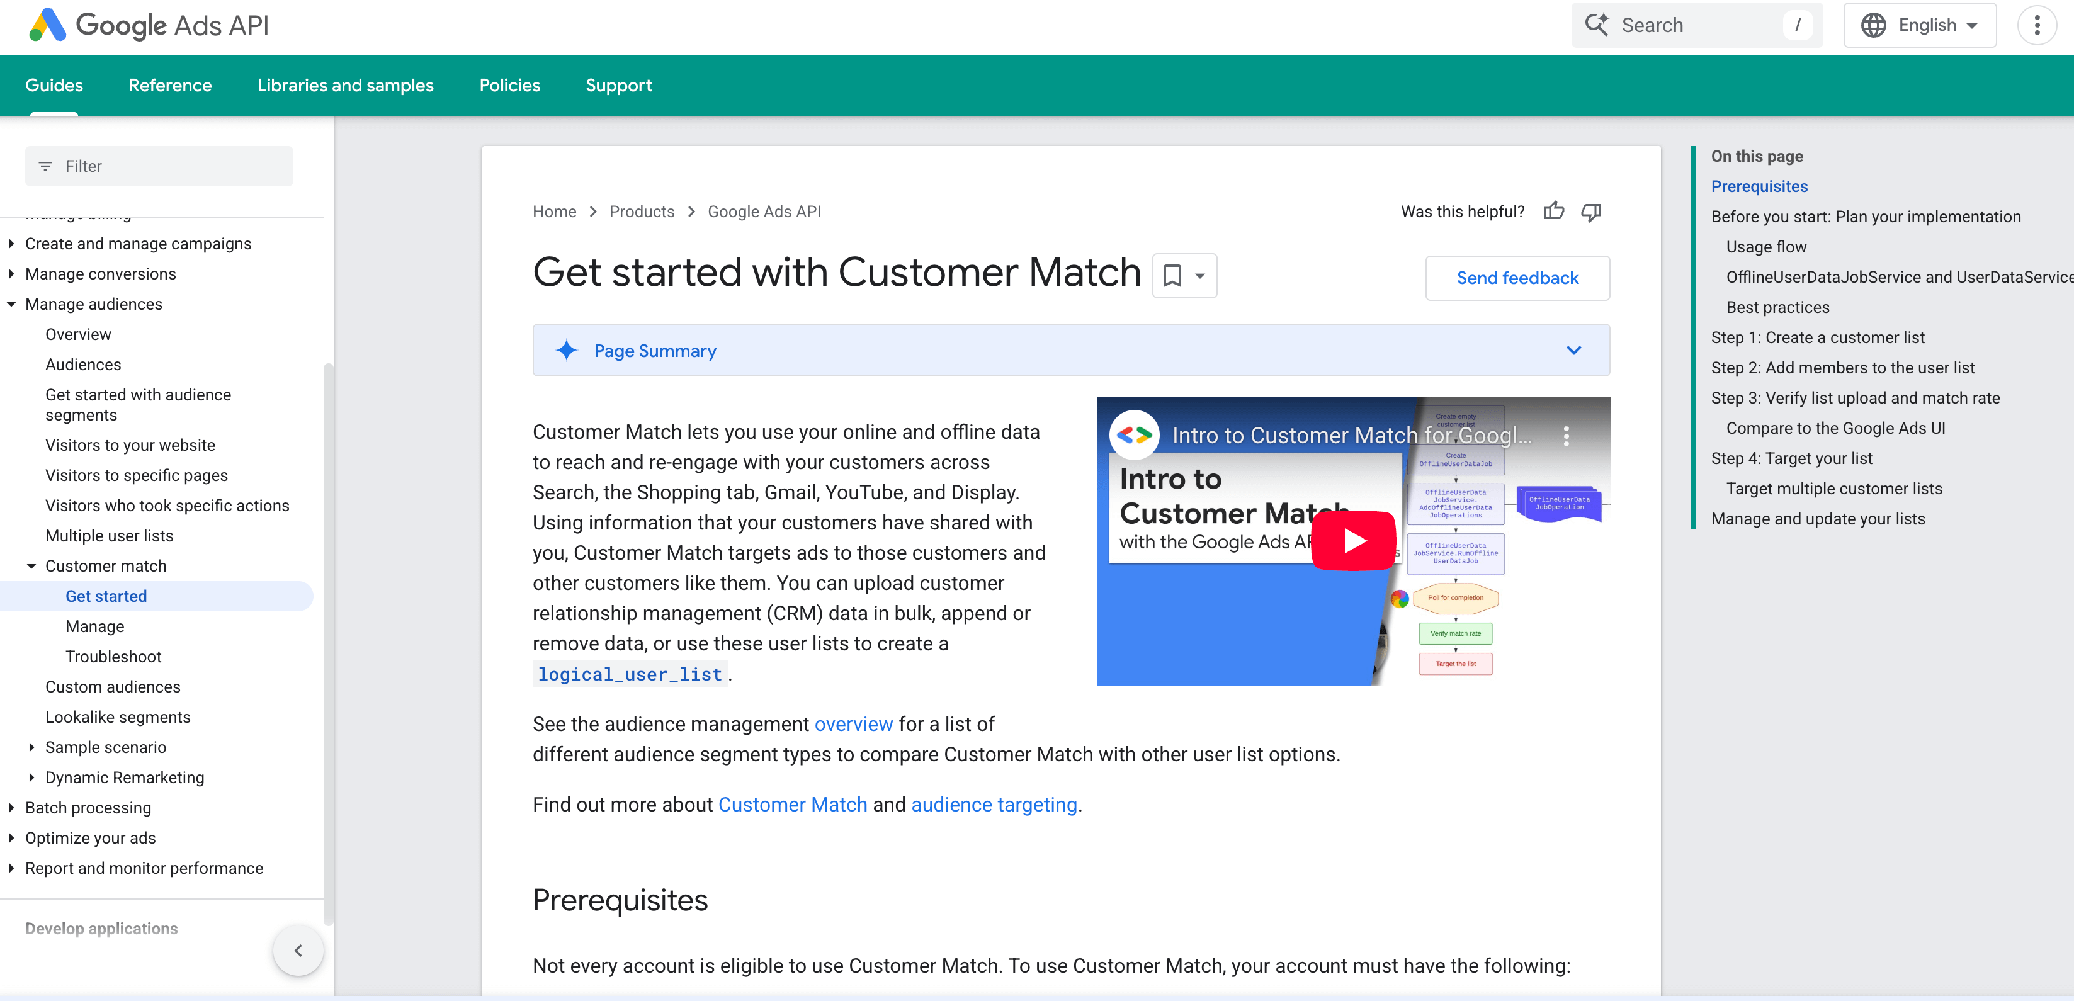The width and height of the screenshot is (2074, 1001).
Task: Click the globe language icon
Action: (1874, 25)
